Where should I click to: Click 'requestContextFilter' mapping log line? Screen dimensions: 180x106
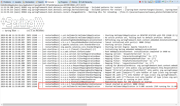pos(77,63)
